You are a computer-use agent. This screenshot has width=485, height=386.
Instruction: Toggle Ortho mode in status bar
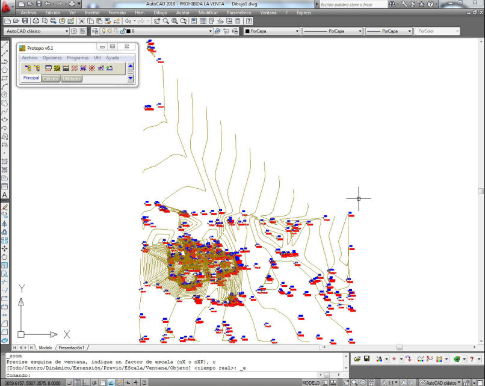coord(86,382)
